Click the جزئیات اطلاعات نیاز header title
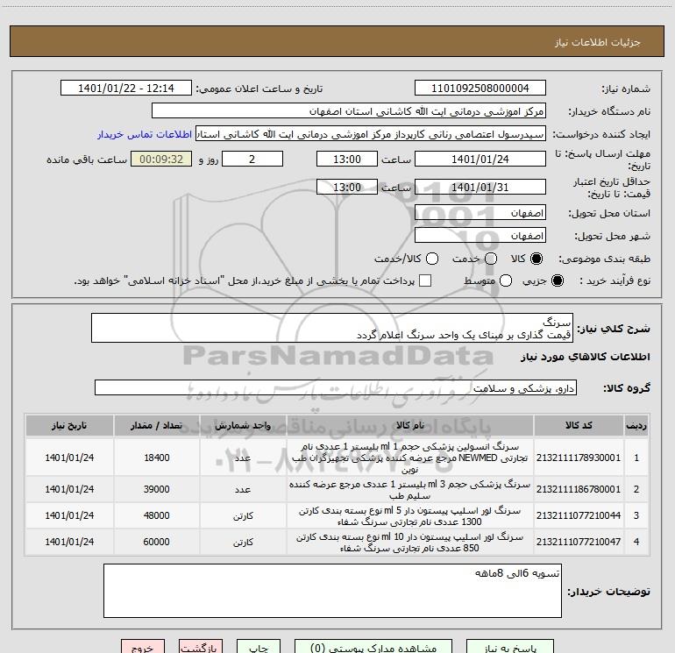The height and width of the screenshot is (653, 675). [598, 42]
